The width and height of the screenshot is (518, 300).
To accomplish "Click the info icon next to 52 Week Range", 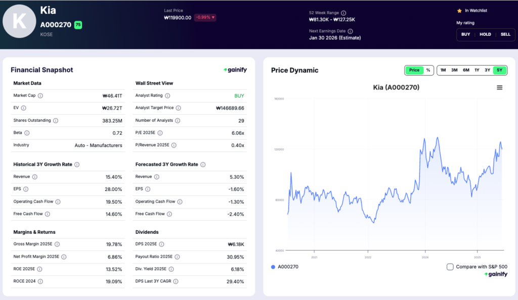I will [x=343, y=13].
